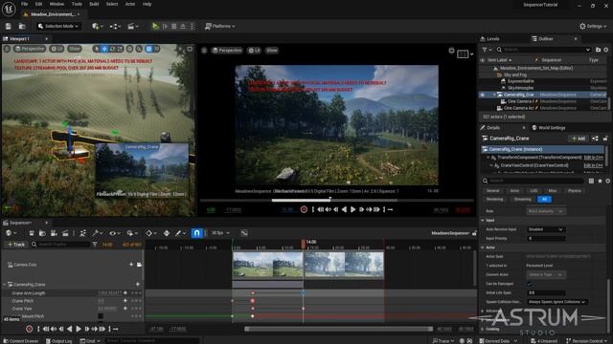613x344 pixels.
Task: Open the Output Log button
Action: [58, 341]
